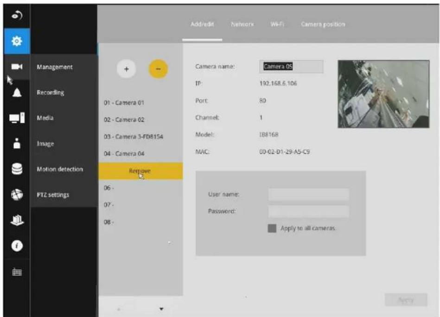The image size is (440, 317).
Task: Click the monitor display icon in sidebar
Action: tap(17, 118)
